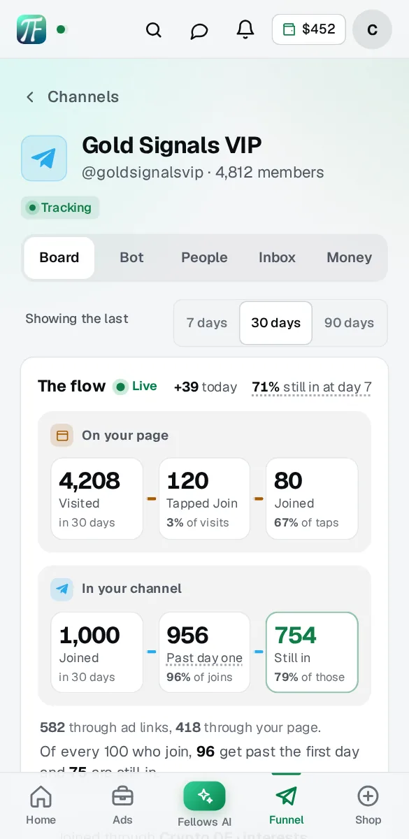
Task: Go back to Channels
Action: [x=72, y=97]
